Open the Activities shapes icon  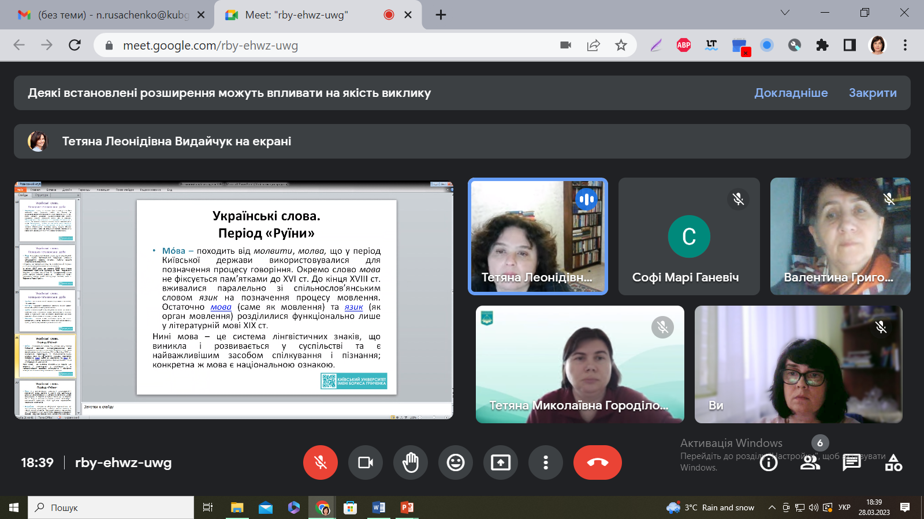[x=893, y=462]
